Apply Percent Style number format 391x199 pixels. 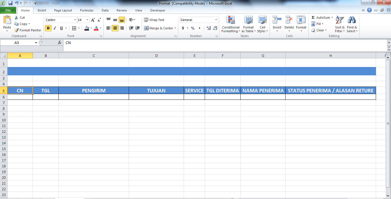click(x=192, y=28)
